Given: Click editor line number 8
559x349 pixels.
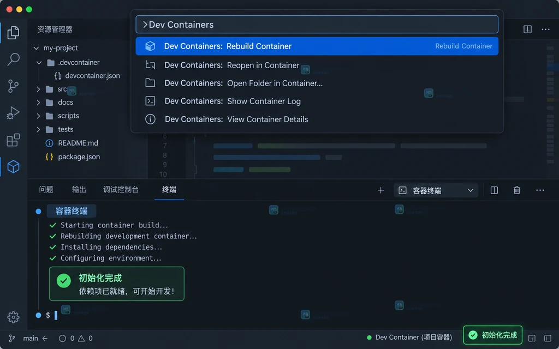Looking at the screenshot, I should [x=165, y=155].
